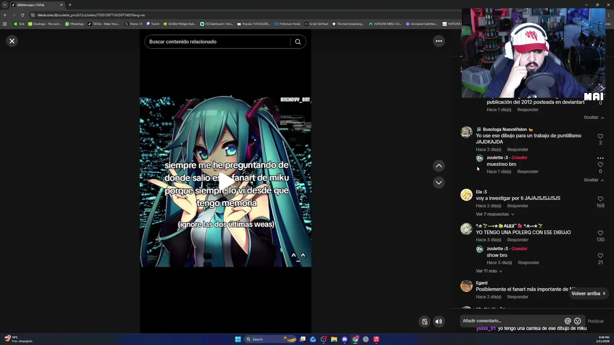Focus the 'Añadir comentario' field
Image resolution: width=614 pixels, height=345 pixels.
(x=511, y=321)
